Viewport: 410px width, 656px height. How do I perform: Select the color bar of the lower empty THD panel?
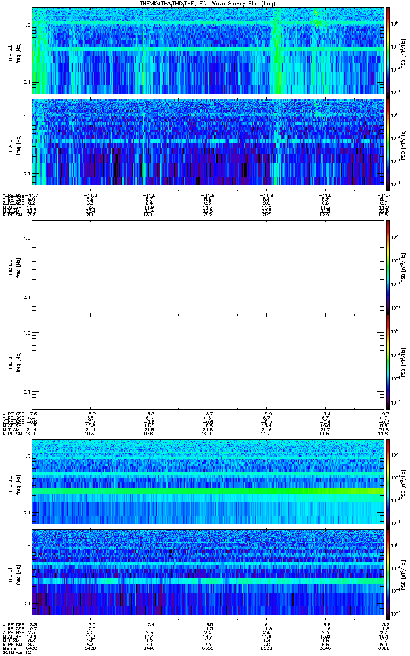388,362
